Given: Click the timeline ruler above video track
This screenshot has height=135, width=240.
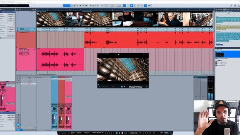Looking at the screenshot, I should pos(125,9).
